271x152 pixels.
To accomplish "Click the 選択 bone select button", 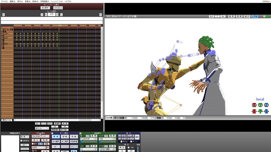I will [56, 137].
